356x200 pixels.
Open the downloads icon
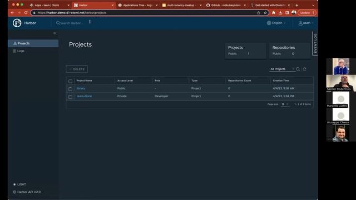(x=280, y=13)
